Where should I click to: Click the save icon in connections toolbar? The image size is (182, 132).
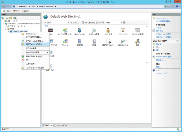pos(7,18)
